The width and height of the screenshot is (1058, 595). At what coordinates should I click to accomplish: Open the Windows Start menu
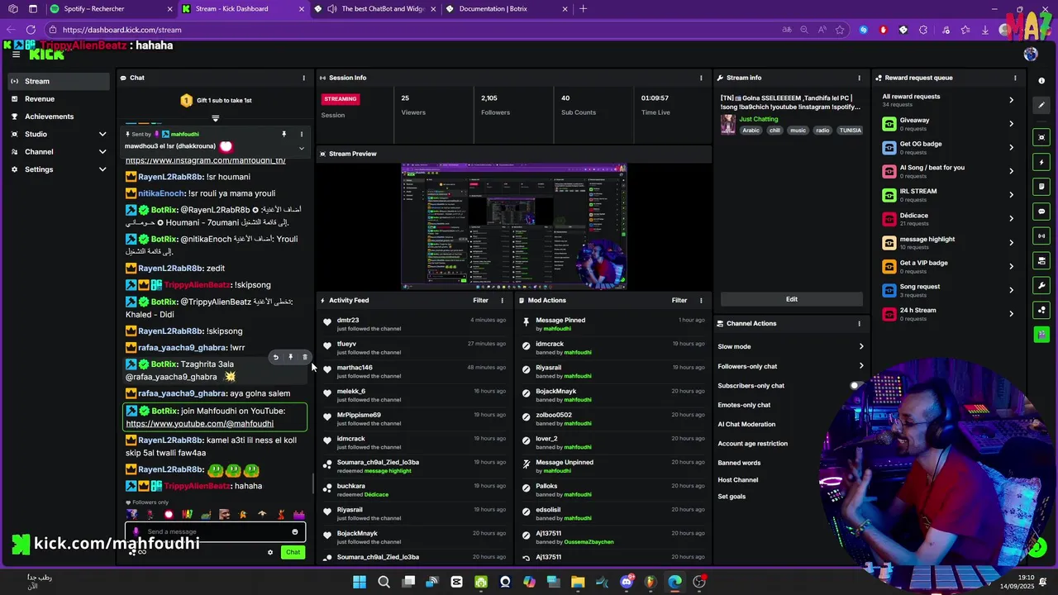[360, 582]
